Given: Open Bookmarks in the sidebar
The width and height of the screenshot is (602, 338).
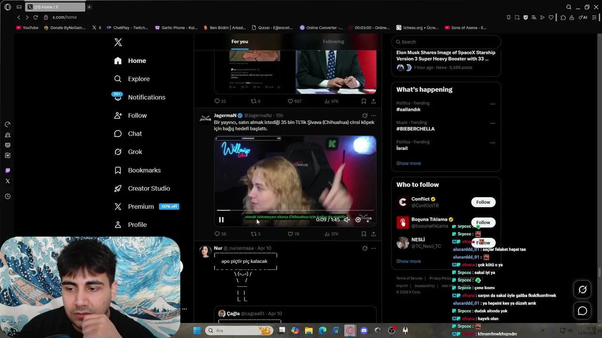Looking at the screenshot, I should (x=137, y=170).
